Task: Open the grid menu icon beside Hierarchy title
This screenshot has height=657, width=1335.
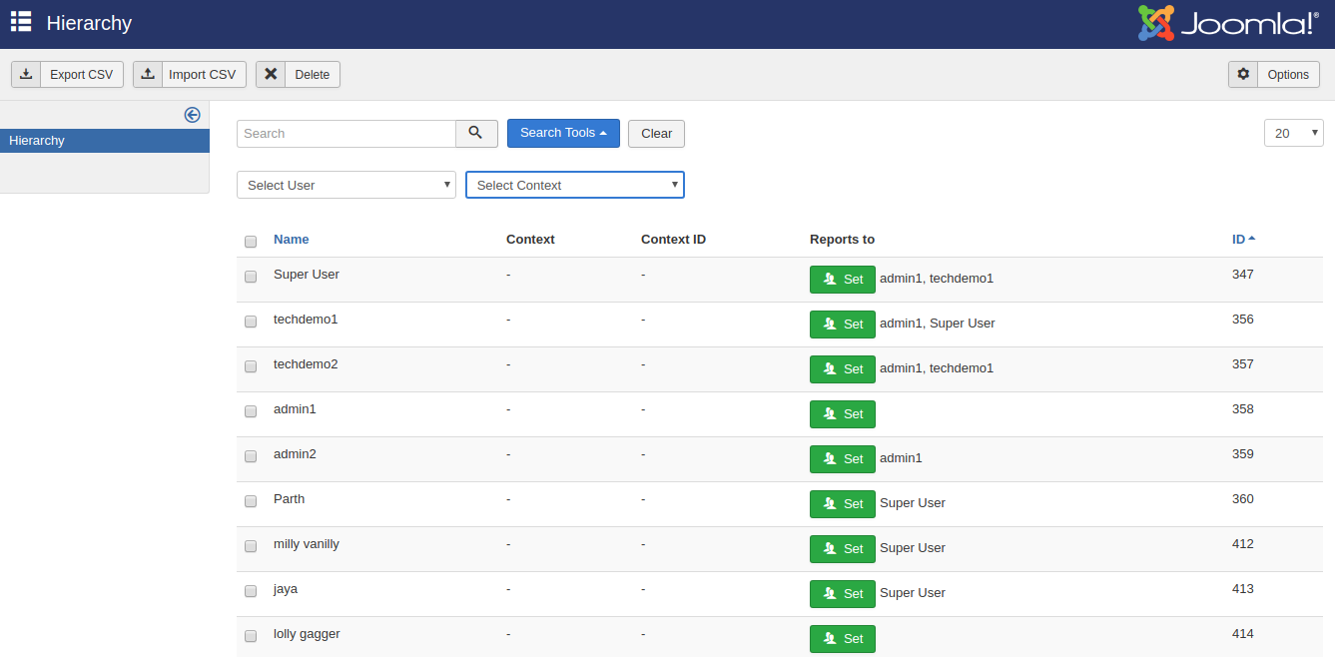Action: (x=21, y=22)
